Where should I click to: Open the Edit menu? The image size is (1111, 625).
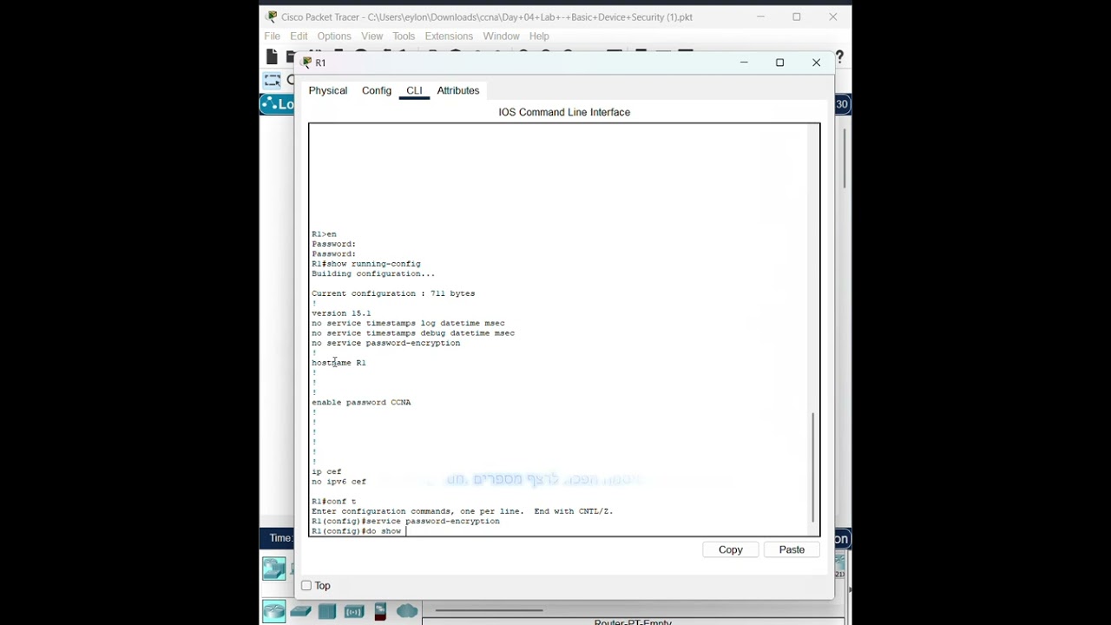pos(299,36)
